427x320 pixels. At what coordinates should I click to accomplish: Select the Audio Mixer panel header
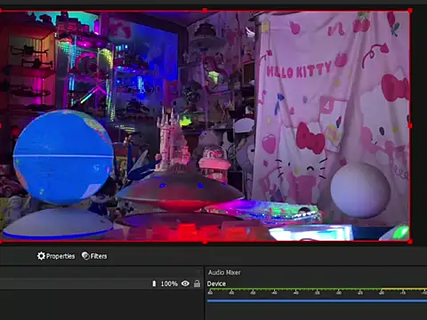pos(224,272)
